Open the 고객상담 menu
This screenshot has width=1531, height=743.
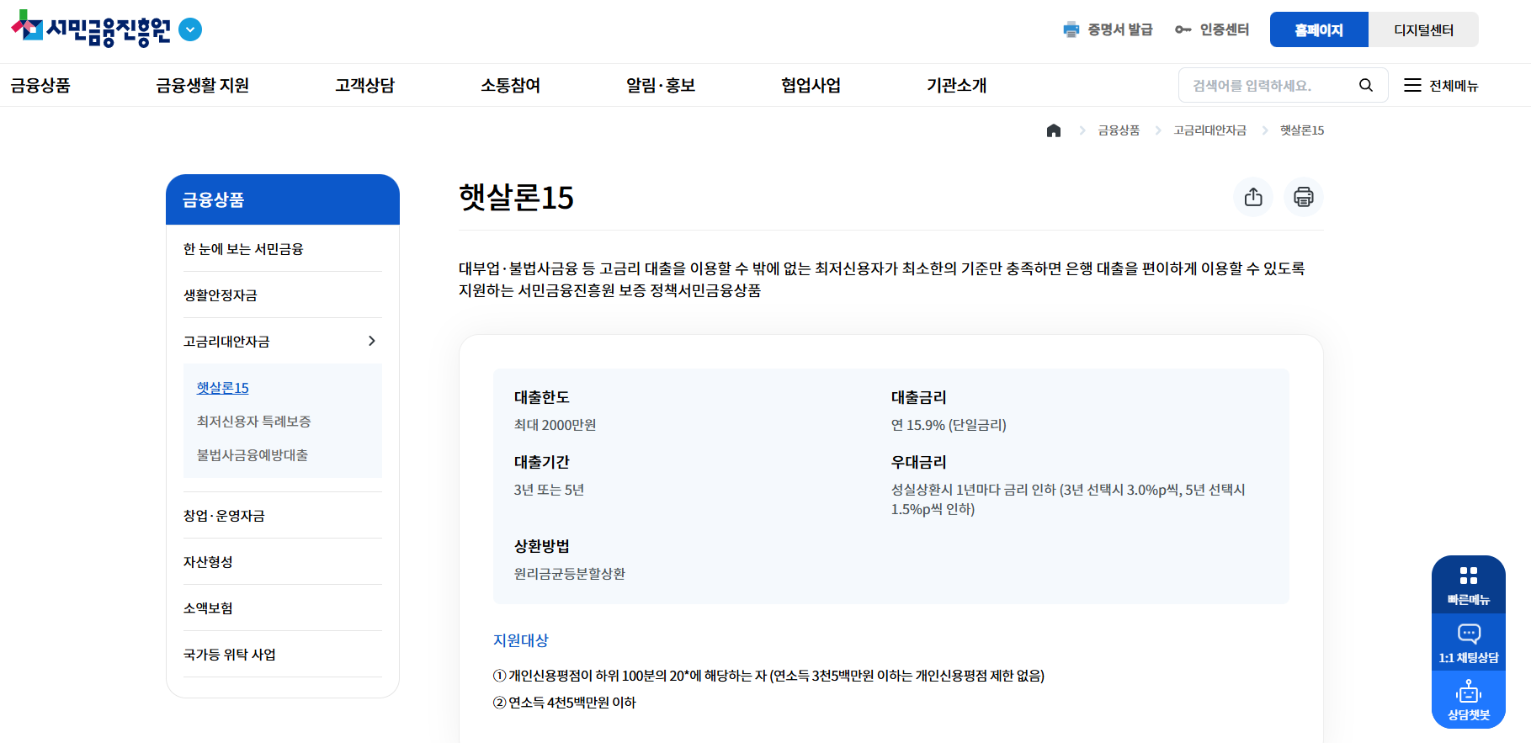point(364,85)
